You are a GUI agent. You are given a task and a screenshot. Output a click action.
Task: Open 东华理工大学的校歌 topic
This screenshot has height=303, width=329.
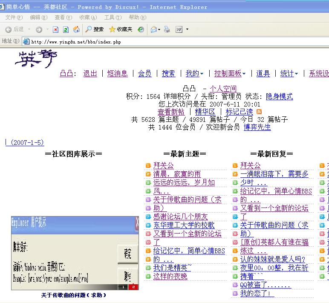[x=184, y=225]
